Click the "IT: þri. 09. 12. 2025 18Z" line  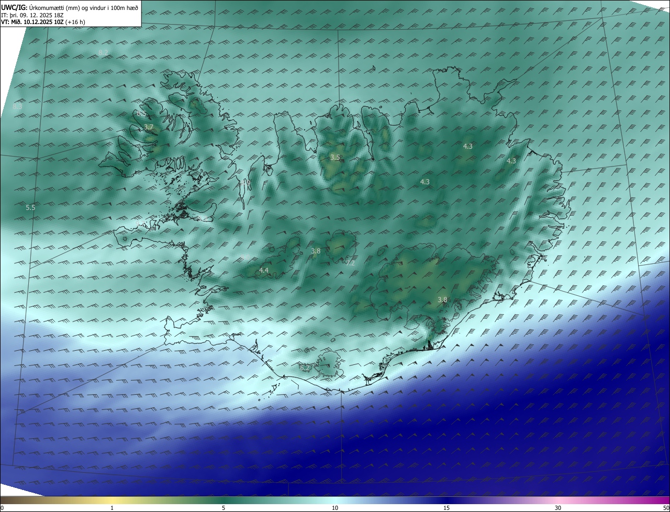pyautogui.click(x=33, y=15)
